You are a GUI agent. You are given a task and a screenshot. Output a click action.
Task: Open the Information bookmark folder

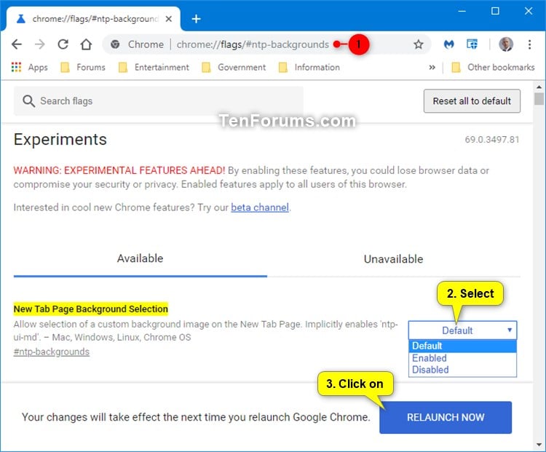pos(309,67)
